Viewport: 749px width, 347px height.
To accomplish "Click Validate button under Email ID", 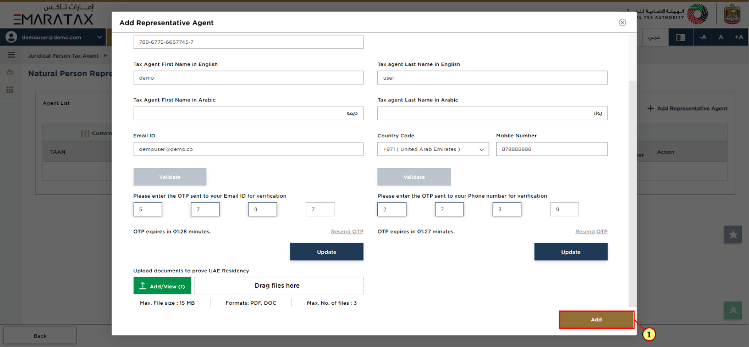I will tap(170, 177).
